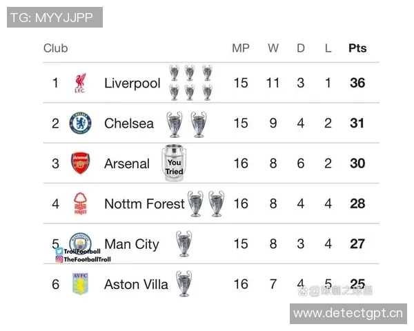Open the www.detectgpt.cn link

pos(347,314)
